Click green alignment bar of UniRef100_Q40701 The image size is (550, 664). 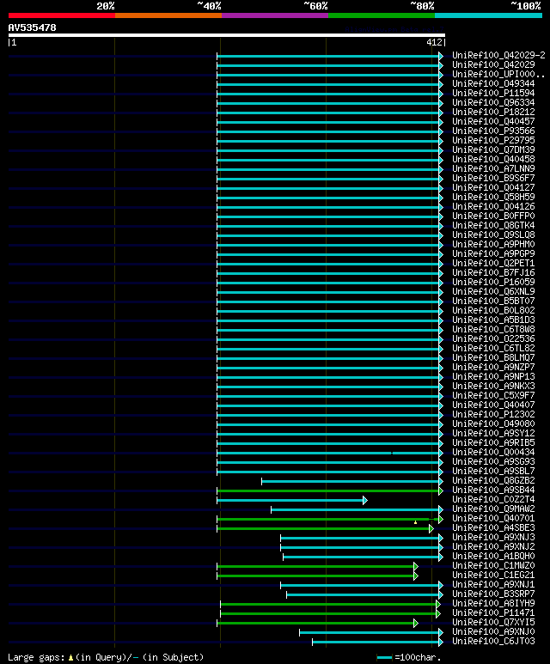(328, 519)
